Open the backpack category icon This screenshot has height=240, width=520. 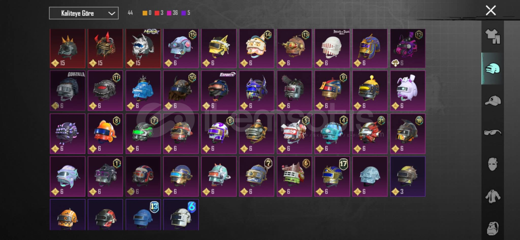click(493, 228)
